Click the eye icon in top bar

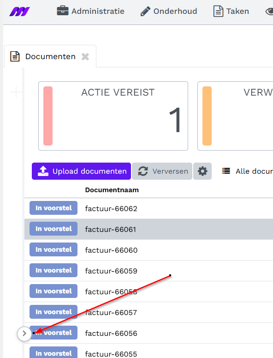pos(269,11)
